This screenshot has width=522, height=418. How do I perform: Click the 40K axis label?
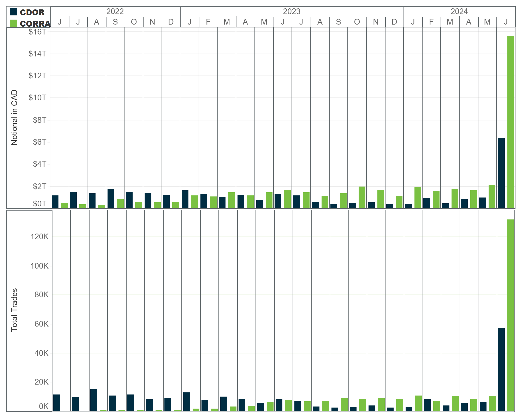[x=41, y=353]
